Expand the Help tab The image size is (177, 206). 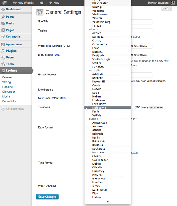point(166,8)
